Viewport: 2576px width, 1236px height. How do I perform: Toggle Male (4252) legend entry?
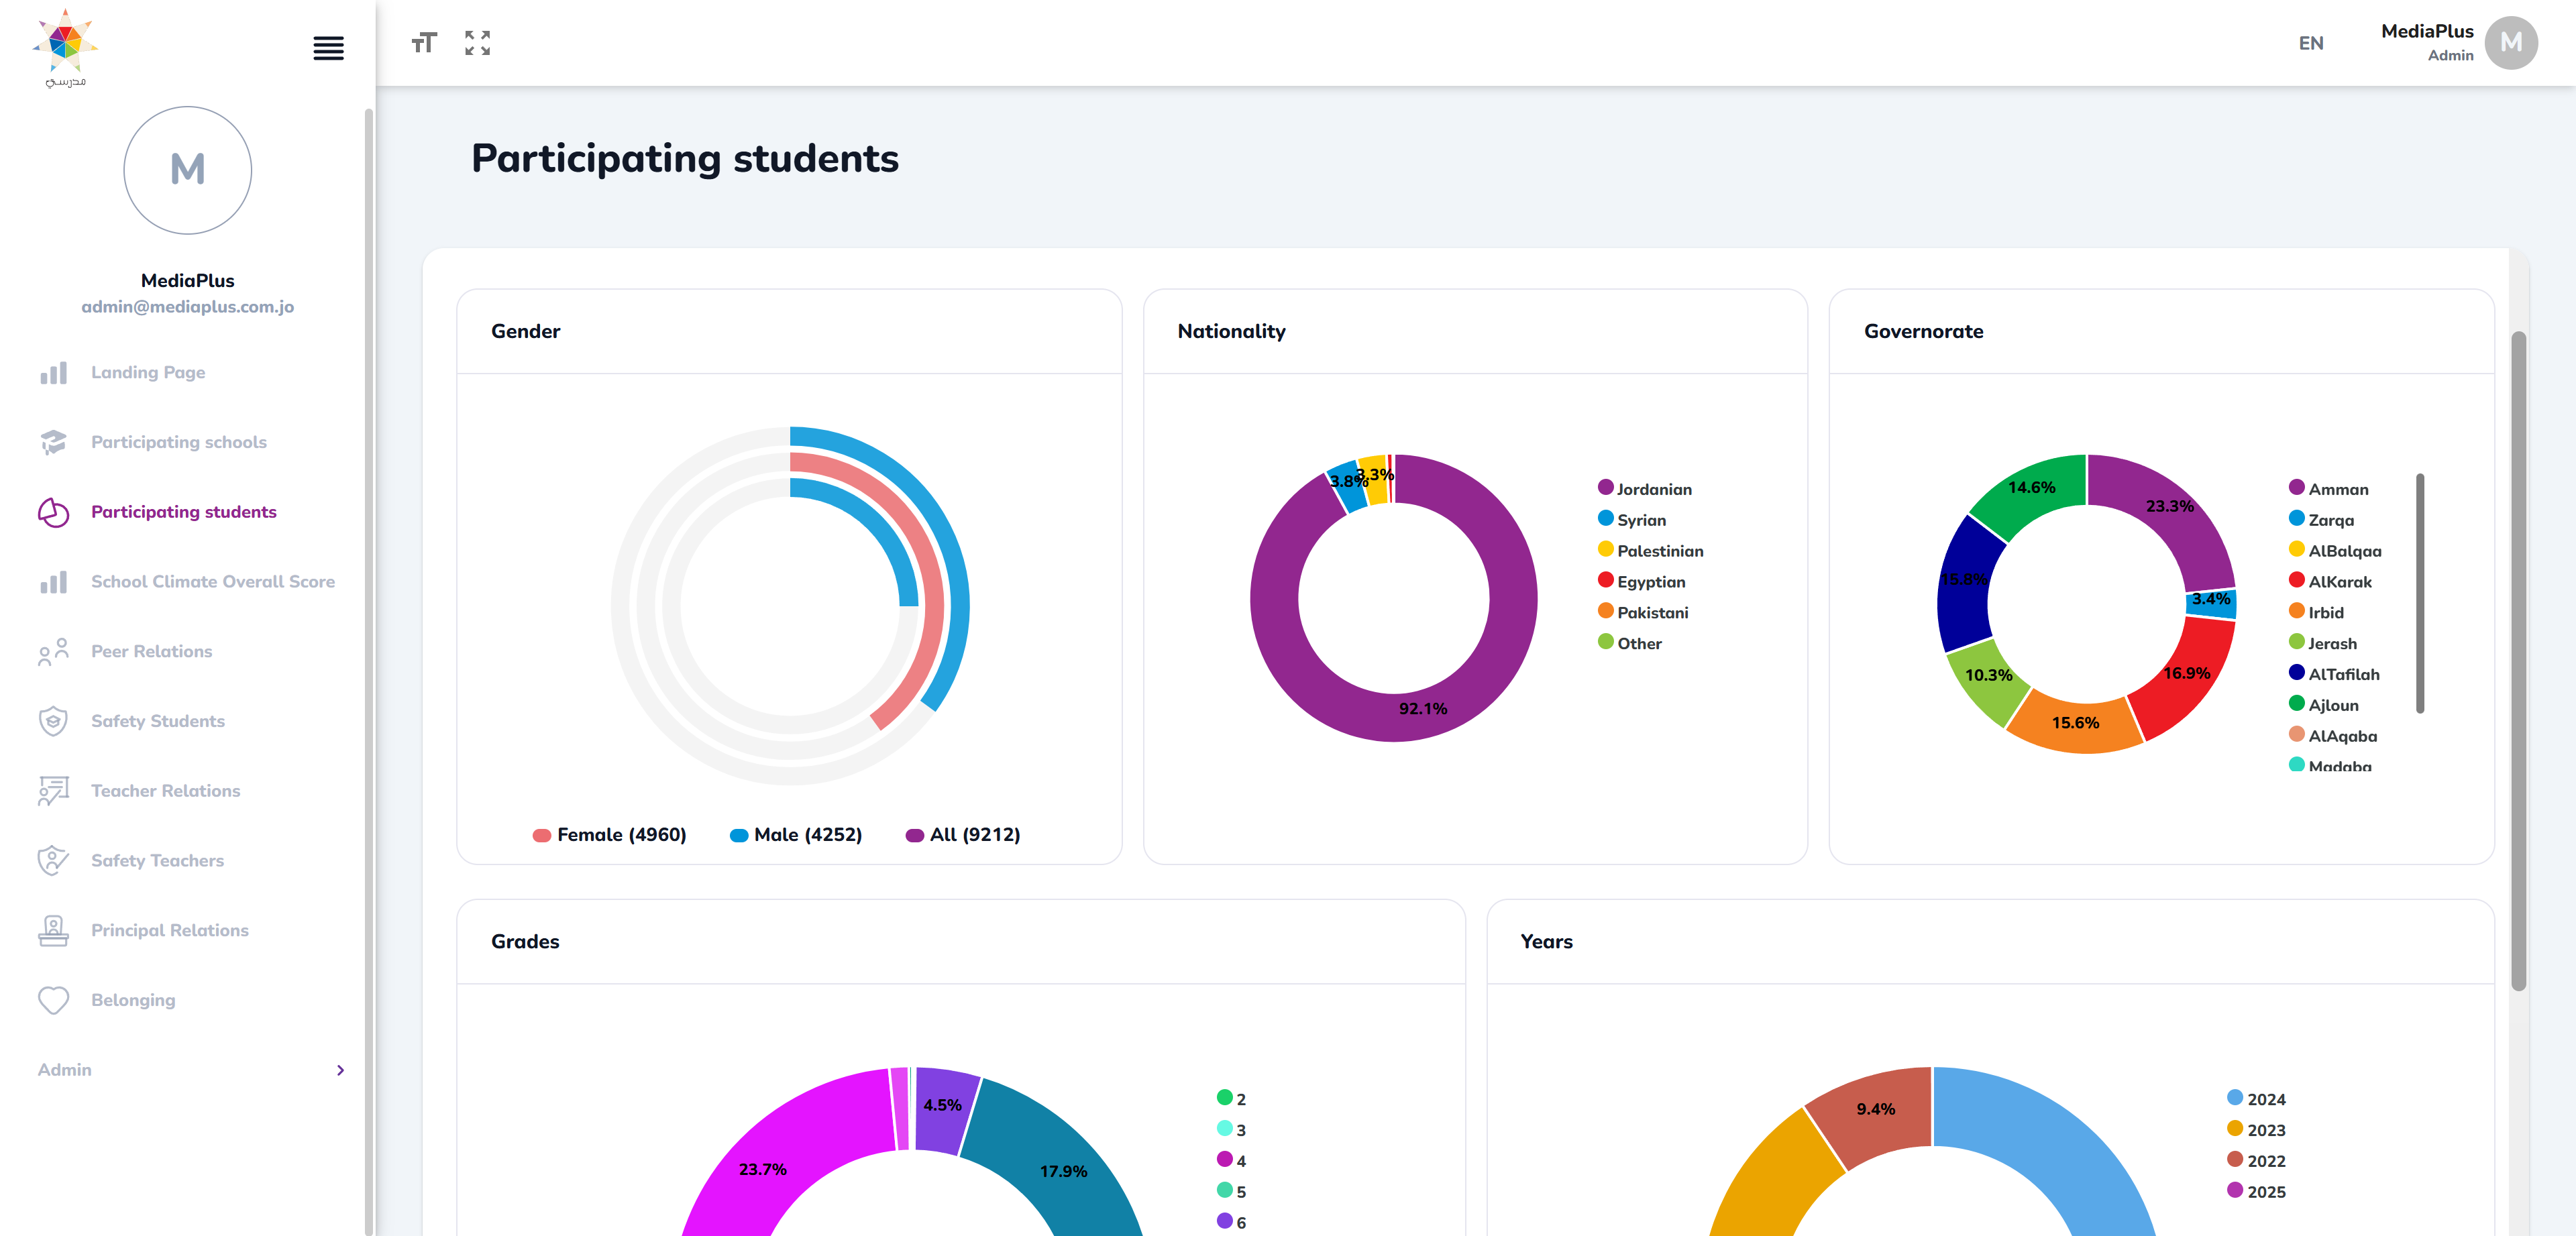(x=796, y=835)
